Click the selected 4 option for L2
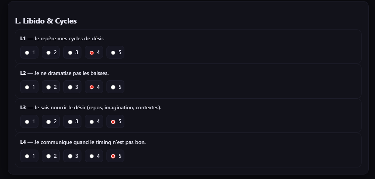This screenshot has height=179, width=375. click(x=92, y=87)
